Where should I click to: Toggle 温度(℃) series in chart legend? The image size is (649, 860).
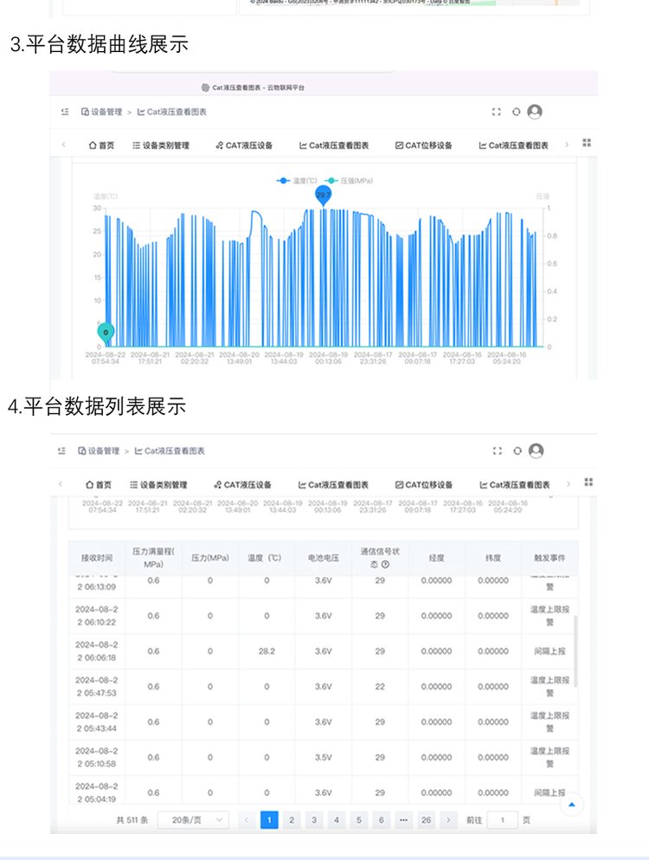pyautogui.click(x=296, y=180)
